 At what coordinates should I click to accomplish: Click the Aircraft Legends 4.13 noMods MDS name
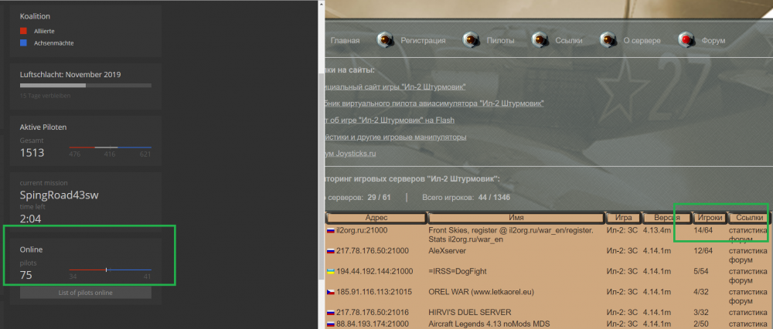[x=489, y=324]
